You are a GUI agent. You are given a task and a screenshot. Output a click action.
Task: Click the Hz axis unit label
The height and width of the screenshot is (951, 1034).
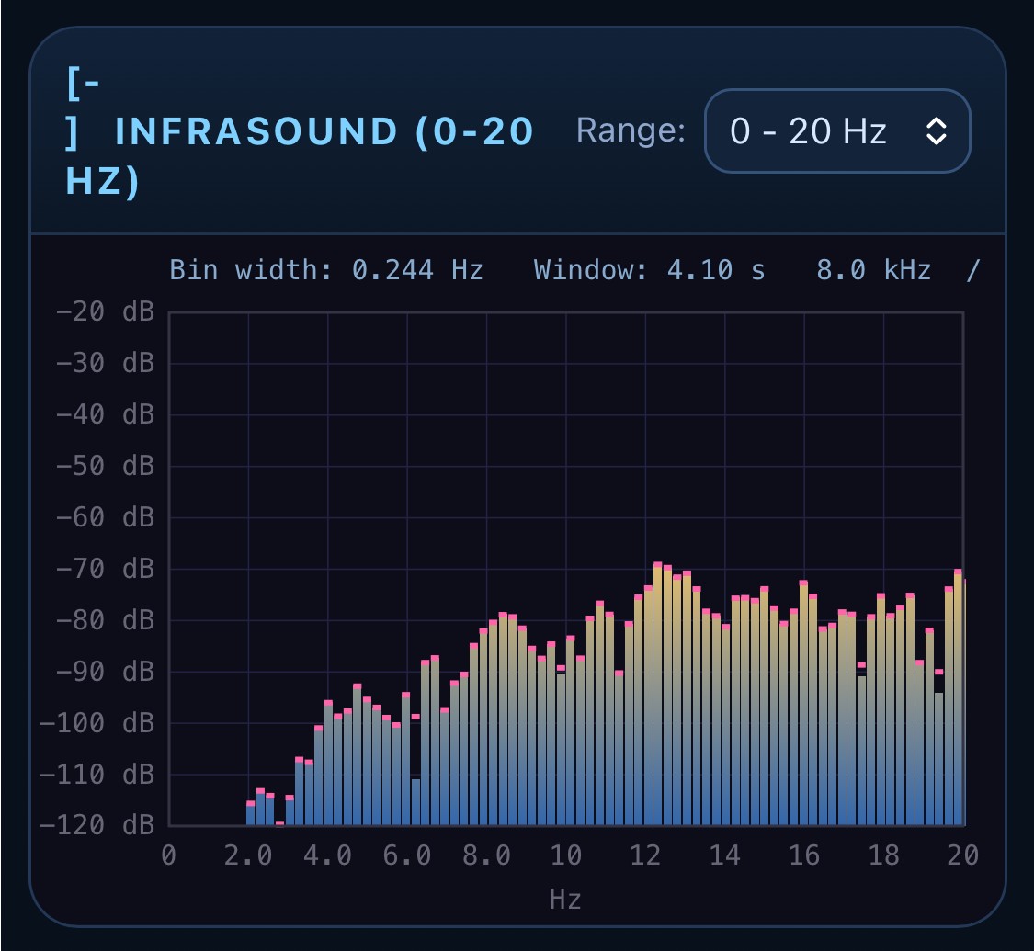[565, 899]
